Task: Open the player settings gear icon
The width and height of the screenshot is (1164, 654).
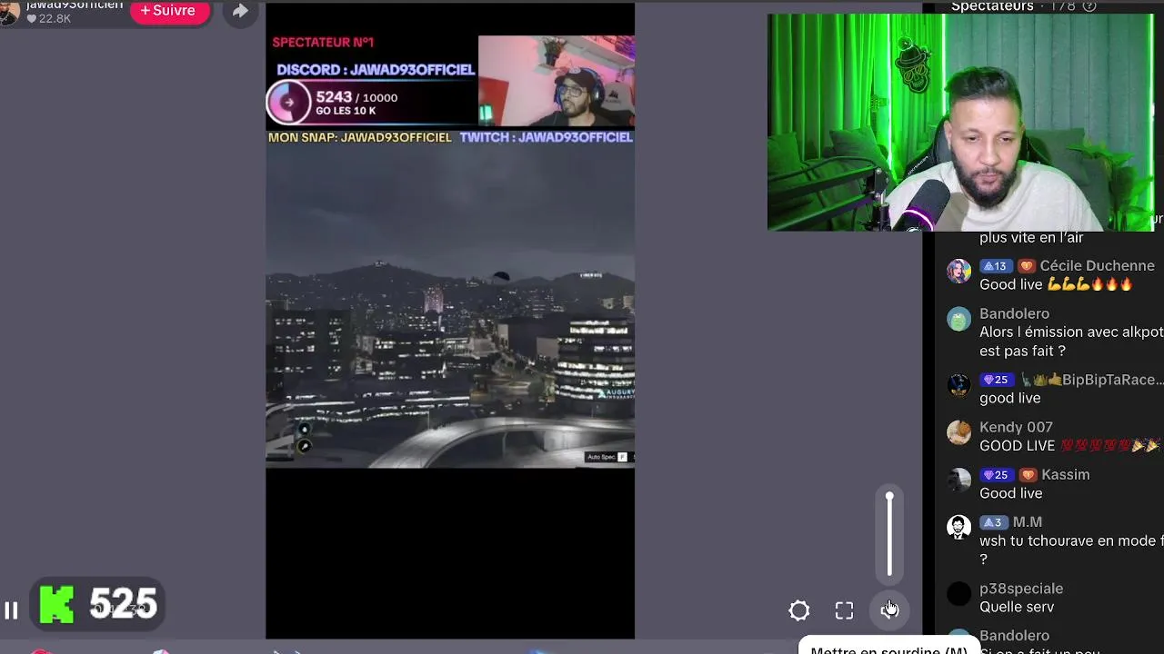Action: [799, 610]
